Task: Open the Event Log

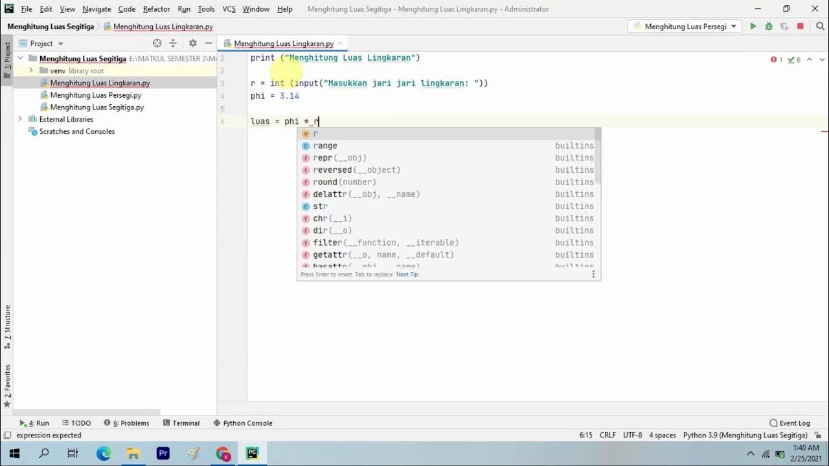Action: click(790, 423)
